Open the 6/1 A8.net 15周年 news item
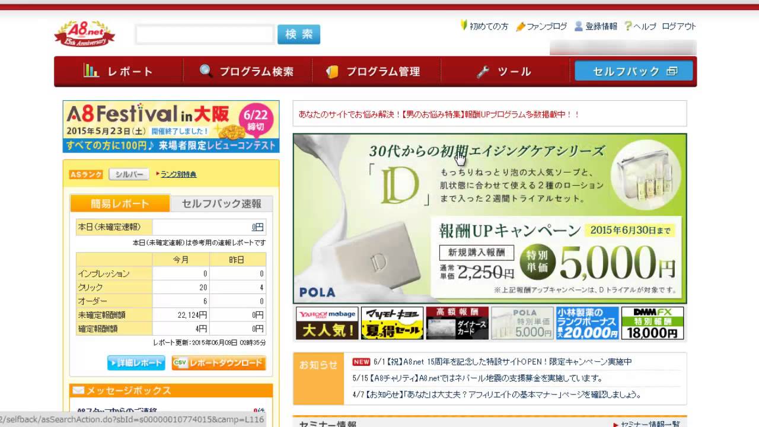Image resolution: width=759 pixels, height=427 pixels. click(x=503, y=362)
